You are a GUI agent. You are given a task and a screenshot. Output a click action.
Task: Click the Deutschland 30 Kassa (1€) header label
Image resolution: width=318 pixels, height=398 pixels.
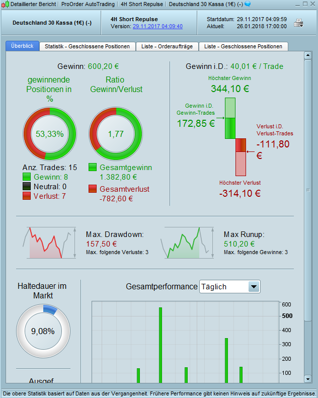[52, 23]
